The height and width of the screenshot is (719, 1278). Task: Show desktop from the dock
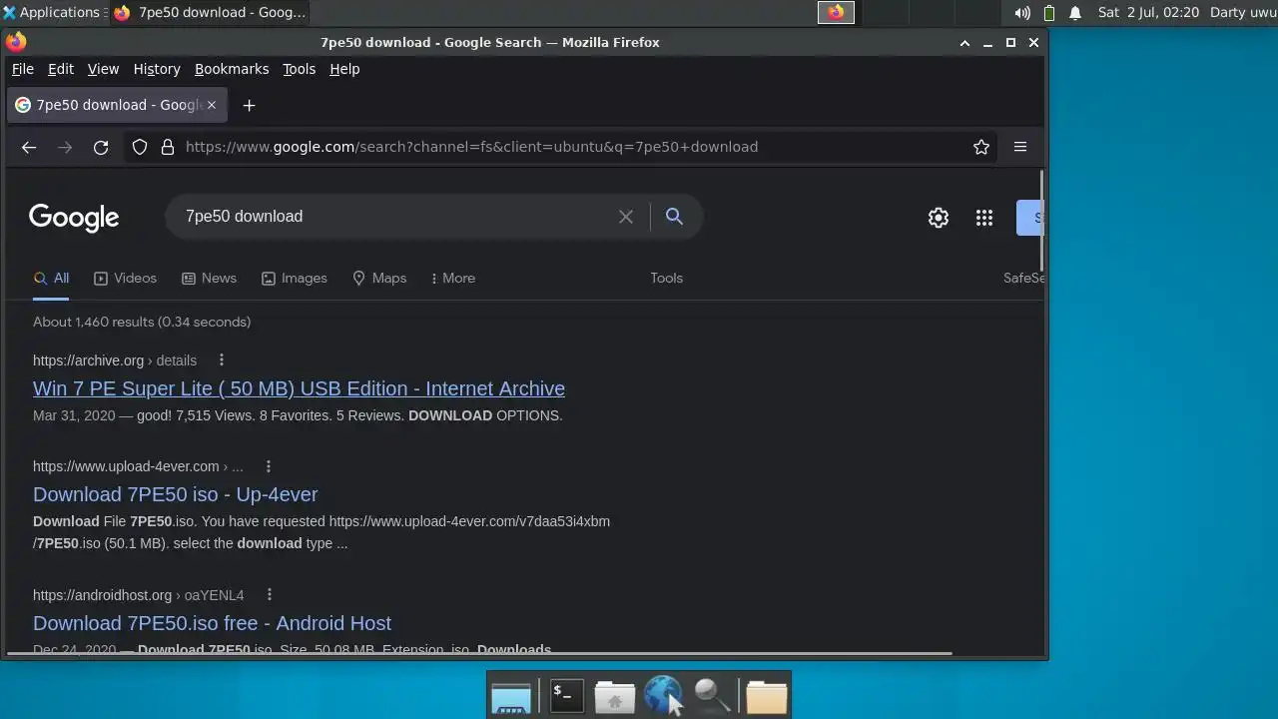[511, 696]
